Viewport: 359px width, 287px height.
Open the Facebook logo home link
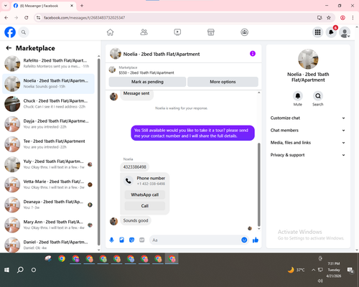10,32
